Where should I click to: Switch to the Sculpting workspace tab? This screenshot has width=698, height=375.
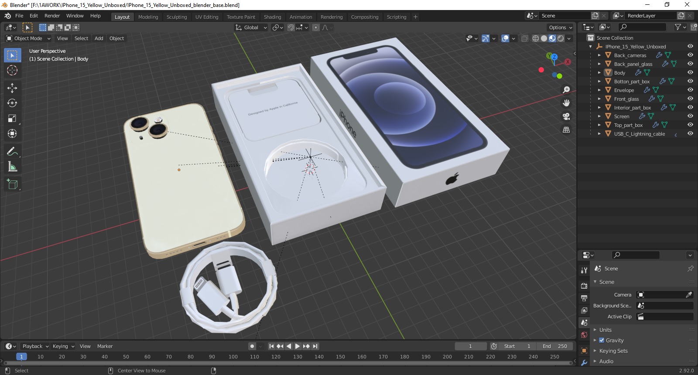click(176, 17)
